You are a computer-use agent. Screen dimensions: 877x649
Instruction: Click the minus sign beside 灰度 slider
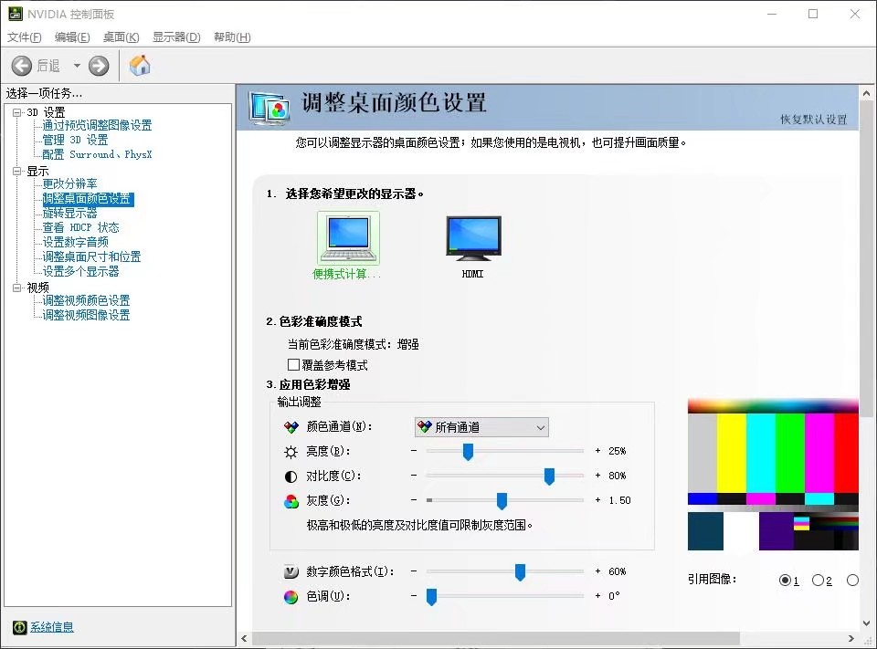tap(414, 499)
